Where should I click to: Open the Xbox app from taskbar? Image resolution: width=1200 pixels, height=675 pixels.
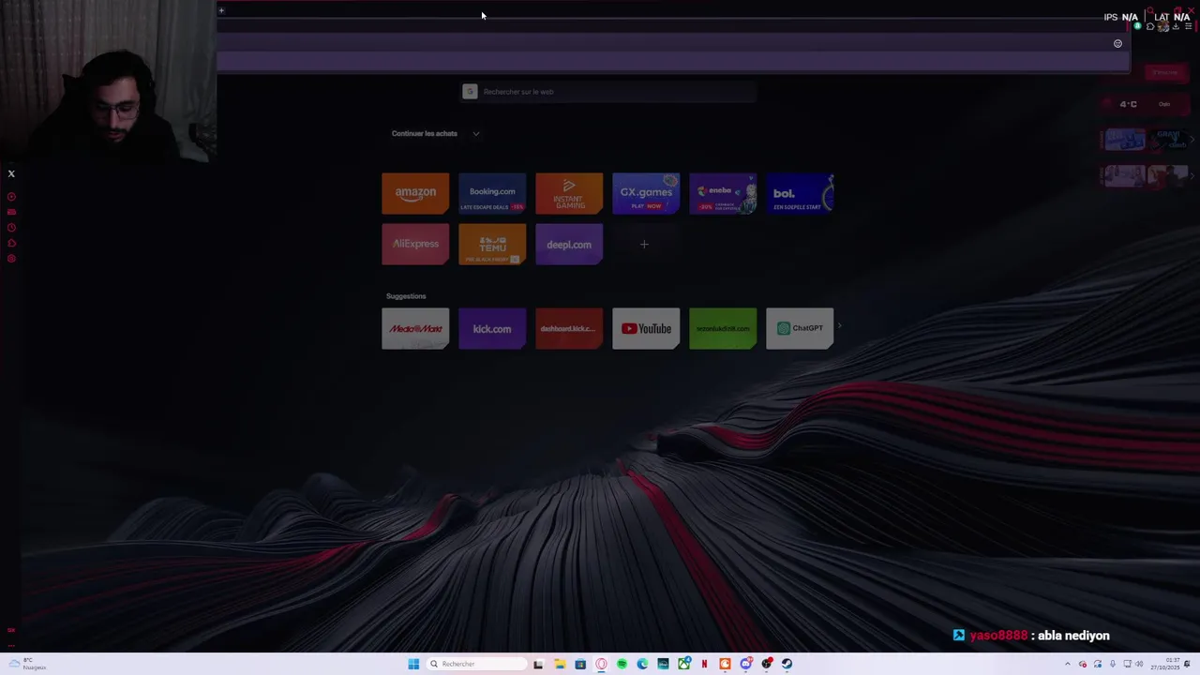tap(684, 664)
